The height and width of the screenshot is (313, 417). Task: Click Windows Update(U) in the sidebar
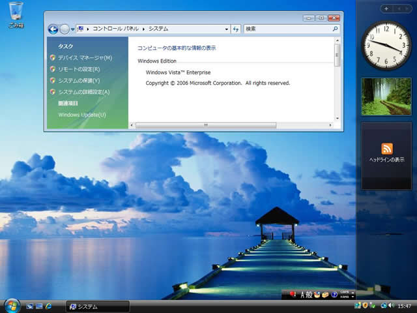click(x=82, y=115)
